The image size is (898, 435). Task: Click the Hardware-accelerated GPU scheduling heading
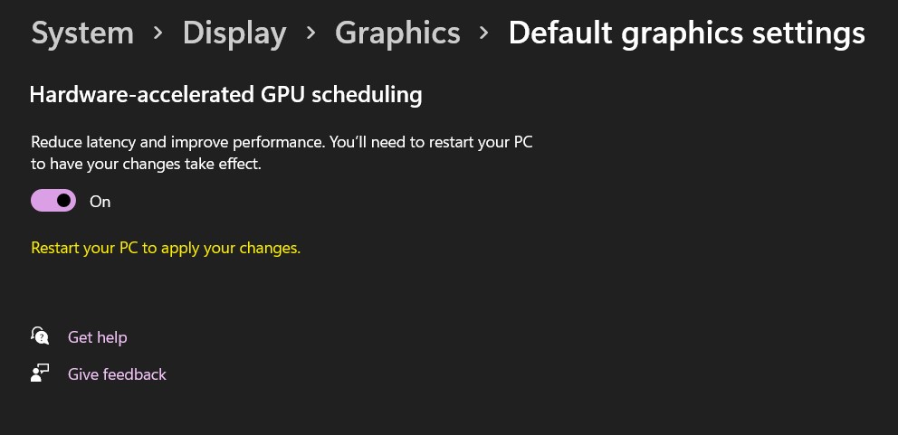tap(225, 94)
